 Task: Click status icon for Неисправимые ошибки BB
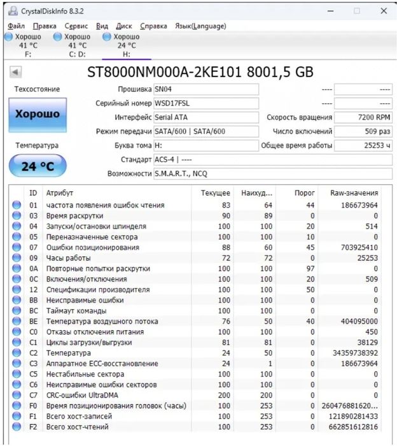(17, 300)
